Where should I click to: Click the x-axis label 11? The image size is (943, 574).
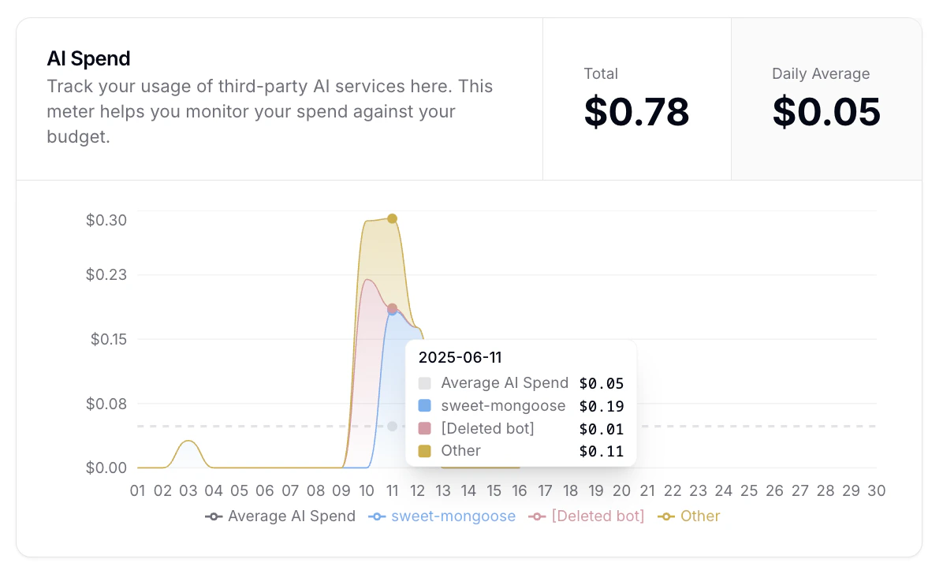coord(392,490)
